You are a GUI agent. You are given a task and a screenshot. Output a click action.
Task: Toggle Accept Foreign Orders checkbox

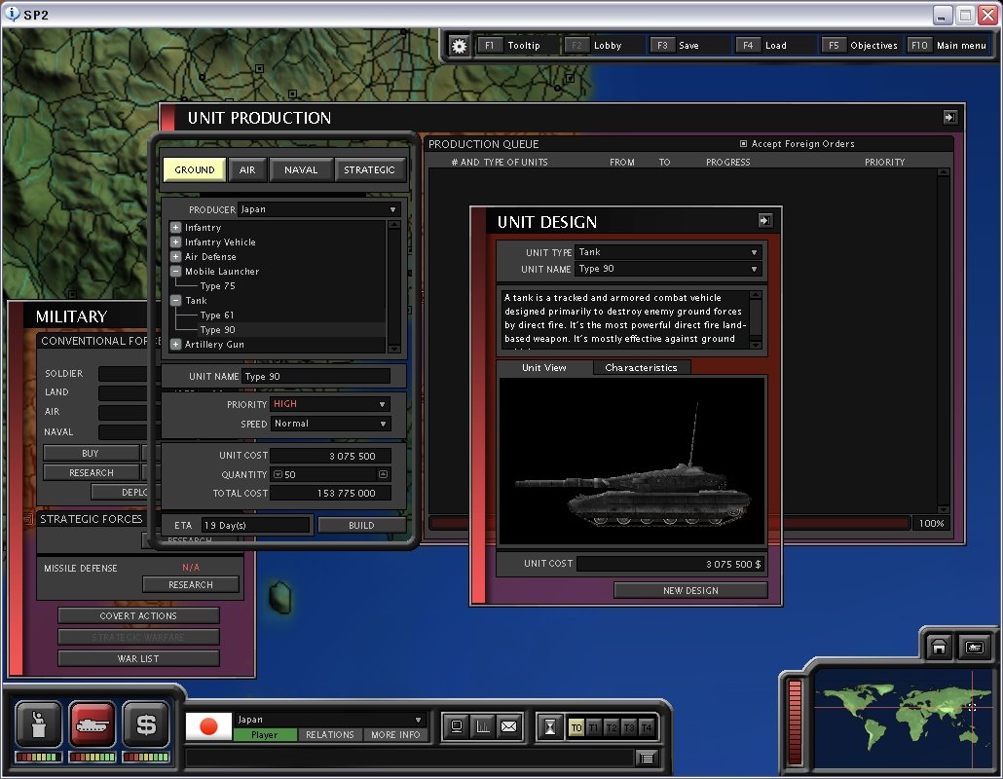[743, 144]
